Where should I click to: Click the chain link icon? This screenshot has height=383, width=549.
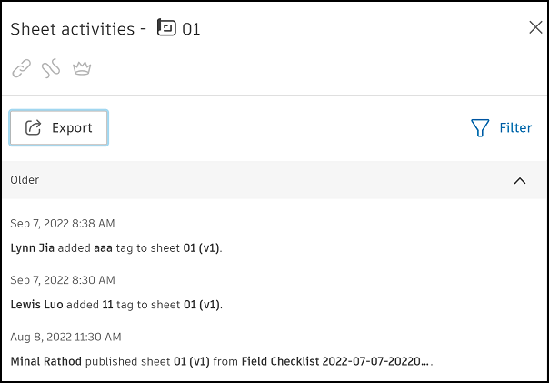[x=22, y=68]
